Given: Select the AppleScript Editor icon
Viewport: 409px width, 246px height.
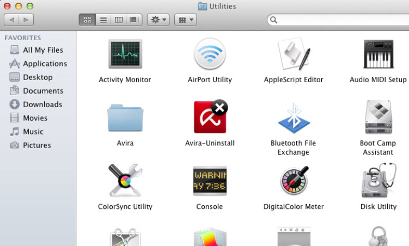Looking at the screenshot, I should (294, 54).
